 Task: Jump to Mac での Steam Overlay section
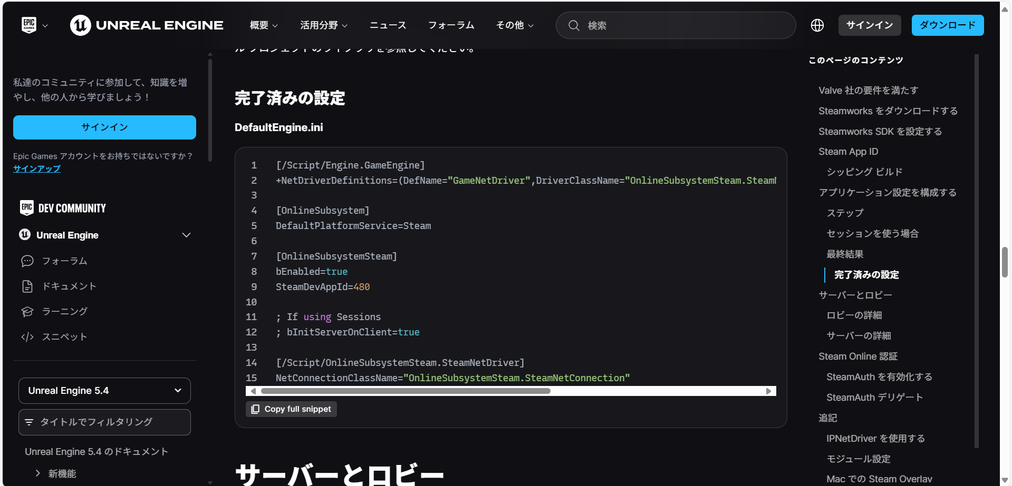[x=879, y=479]
